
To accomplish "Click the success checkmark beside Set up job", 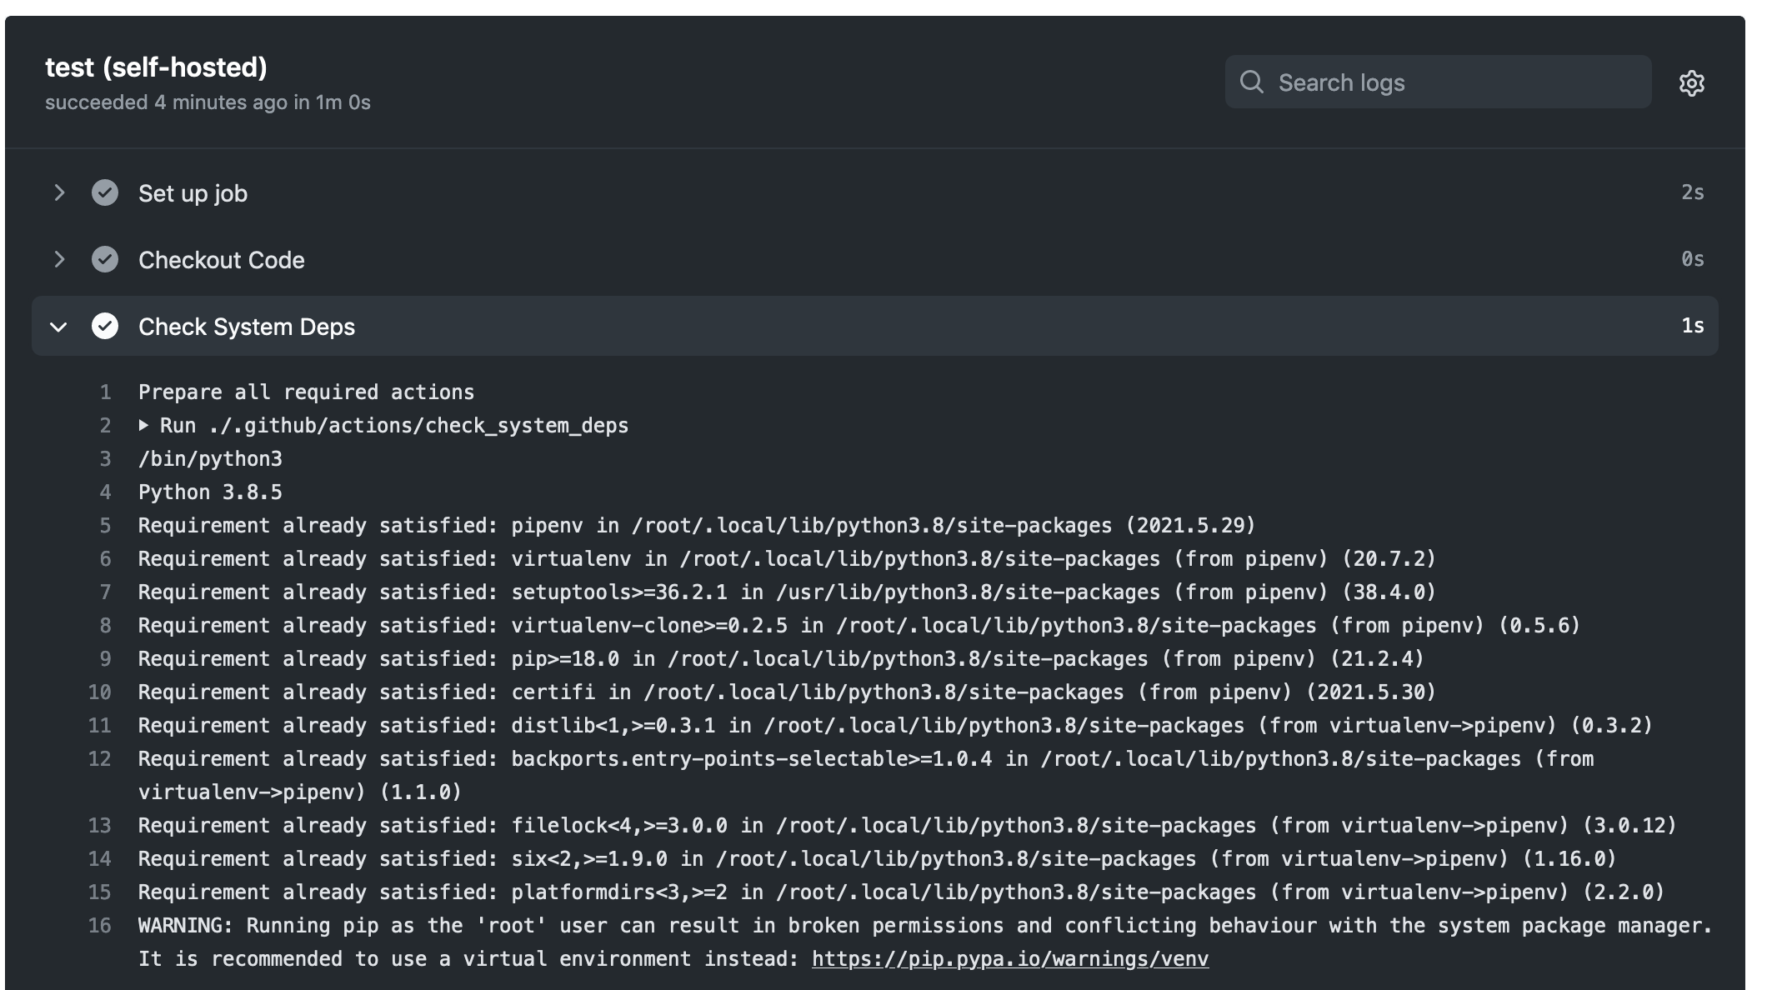I will point(105,193).
